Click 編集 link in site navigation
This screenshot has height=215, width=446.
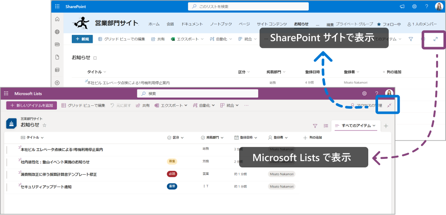point(330,25)
